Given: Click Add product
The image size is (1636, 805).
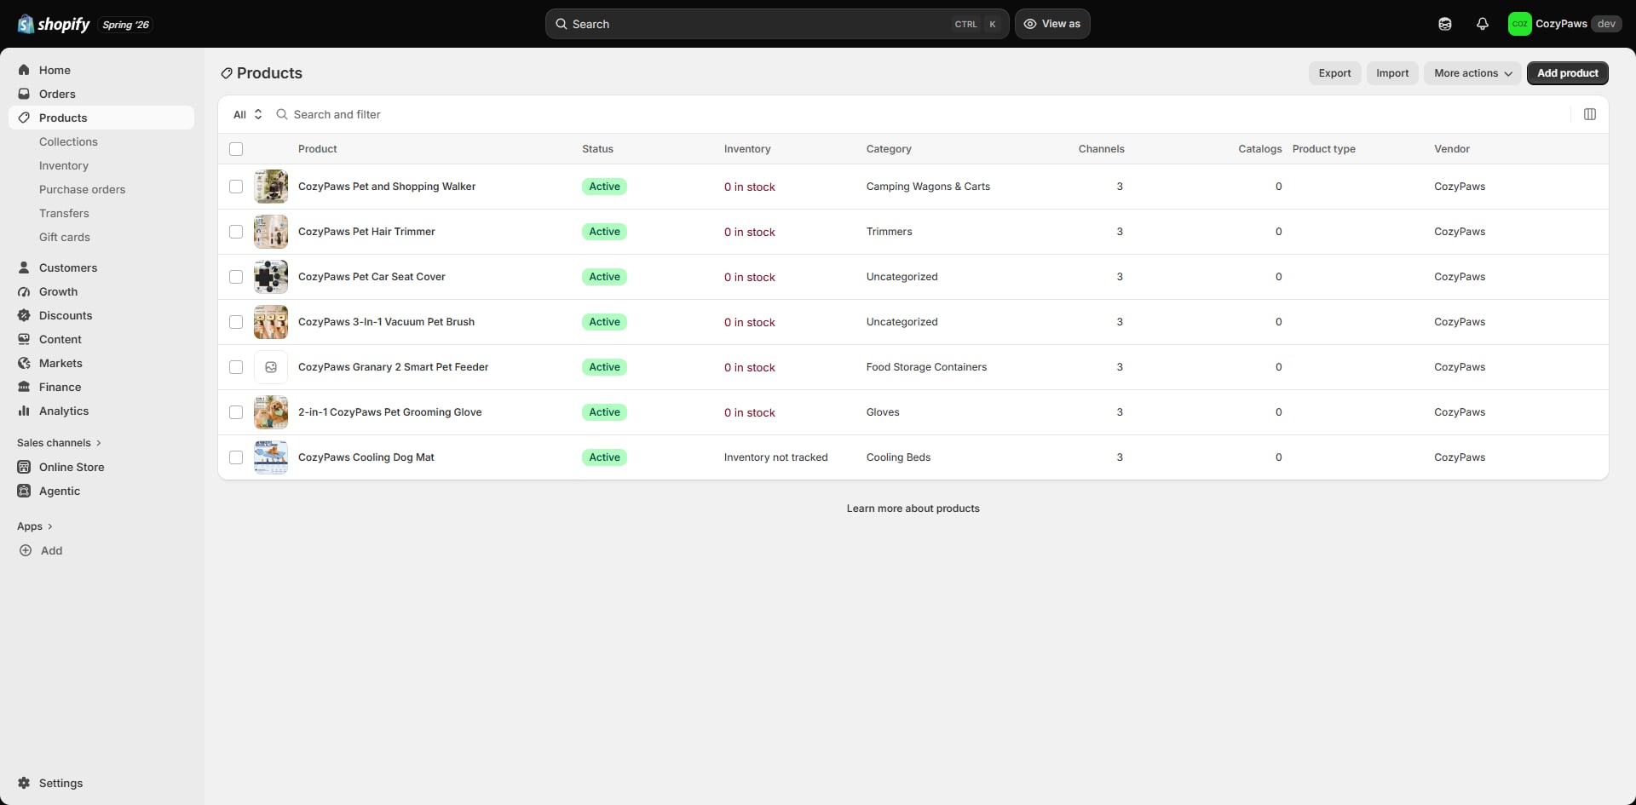Looking at the screenshot, I should 1568,73.
